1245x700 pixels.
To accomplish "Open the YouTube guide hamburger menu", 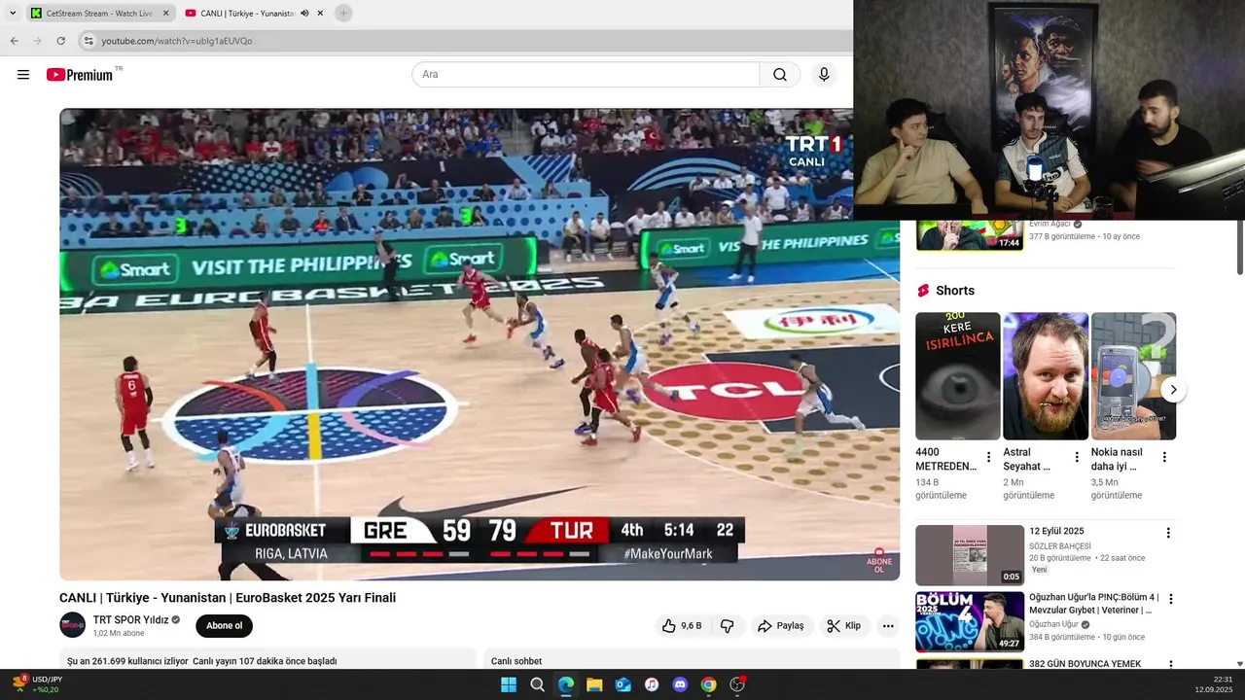I will pyautogui.click(x=23, y=75).
